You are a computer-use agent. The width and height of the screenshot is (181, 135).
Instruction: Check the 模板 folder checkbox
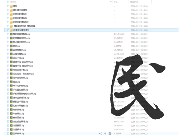coord(8,6)
